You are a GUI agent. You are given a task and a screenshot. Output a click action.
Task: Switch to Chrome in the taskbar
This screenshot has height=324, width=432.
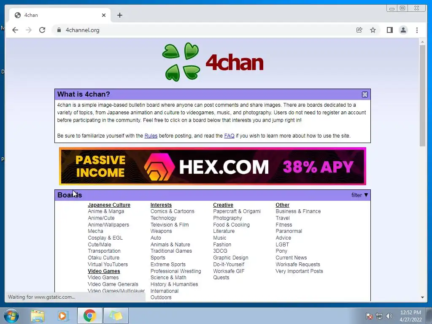click(89, 316)
